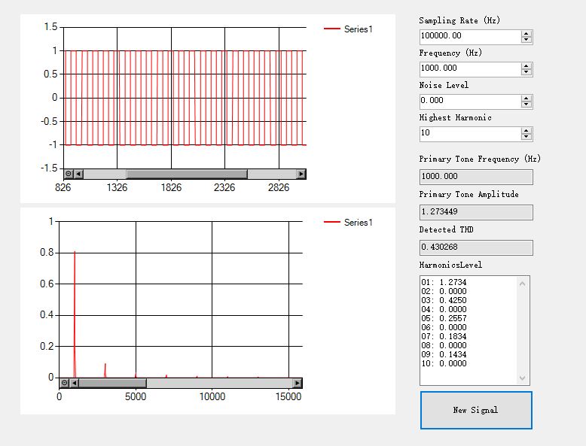Decrease Frequency with down arrow
586x446 pixels.
pyautogui.click(x=526, y=72)
